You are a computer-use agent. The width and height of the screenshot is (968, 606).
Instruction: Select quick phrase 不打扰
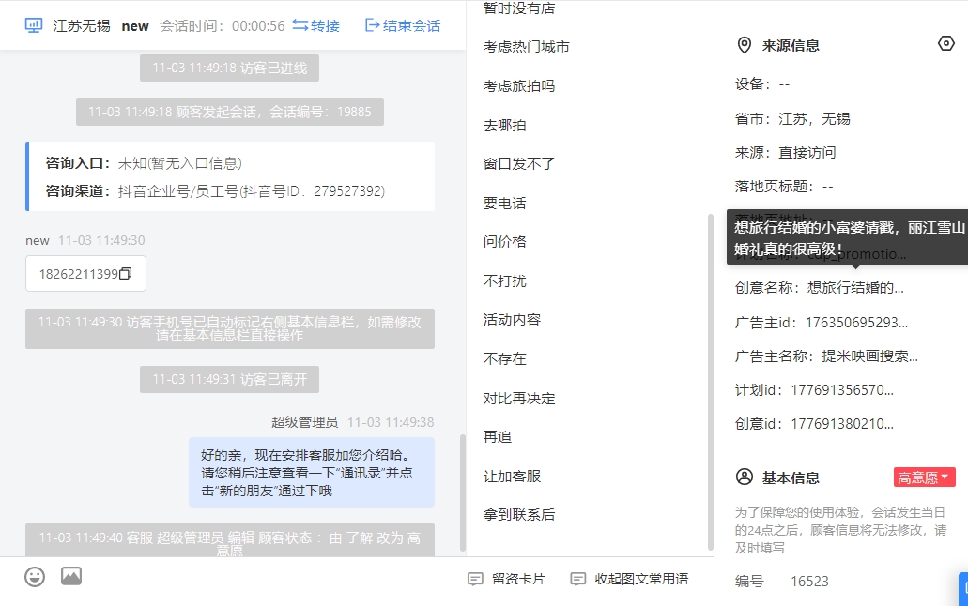(504, 280)
